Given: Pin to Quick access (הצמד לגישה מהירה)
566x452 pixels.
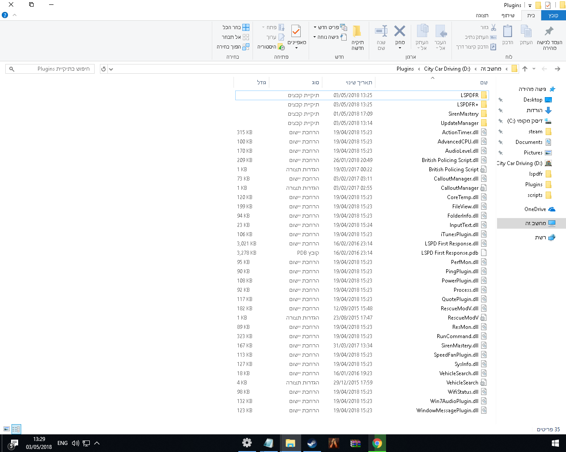Looking at the screenshot, I should (549, 31).
